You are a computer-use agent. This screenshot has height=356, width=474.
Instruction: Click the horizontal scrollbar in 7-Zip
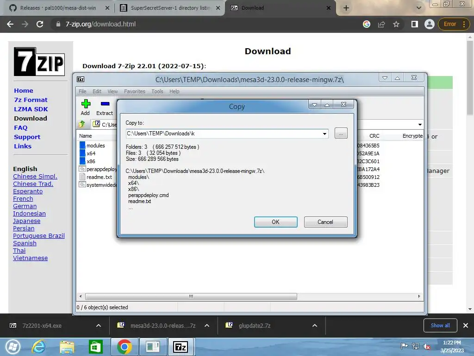191,296
